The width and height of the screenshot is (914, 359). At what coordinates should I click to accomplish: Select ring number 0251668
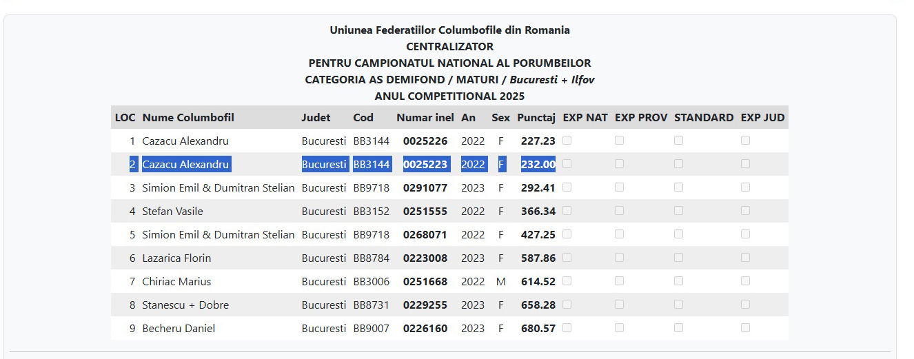coord(425,282)
